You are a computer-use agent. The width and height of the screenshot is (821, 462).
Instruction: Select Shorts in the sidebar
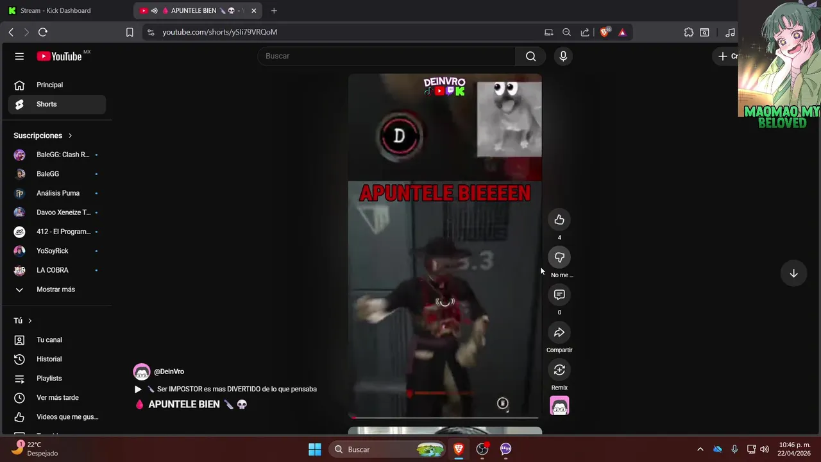click(x=57, y=104)
